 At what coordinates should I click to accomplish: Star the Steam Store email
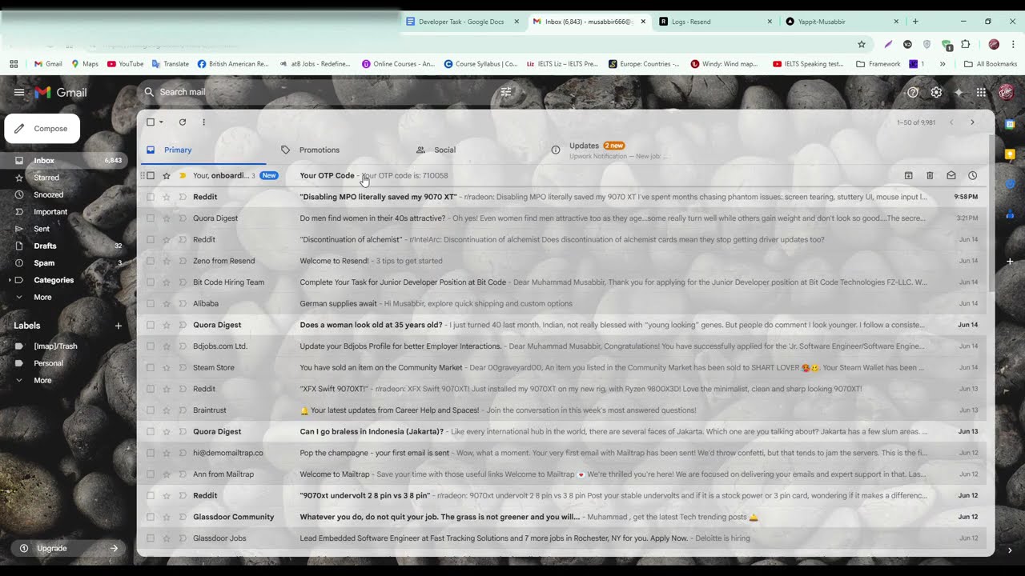[x=167, y=367]
